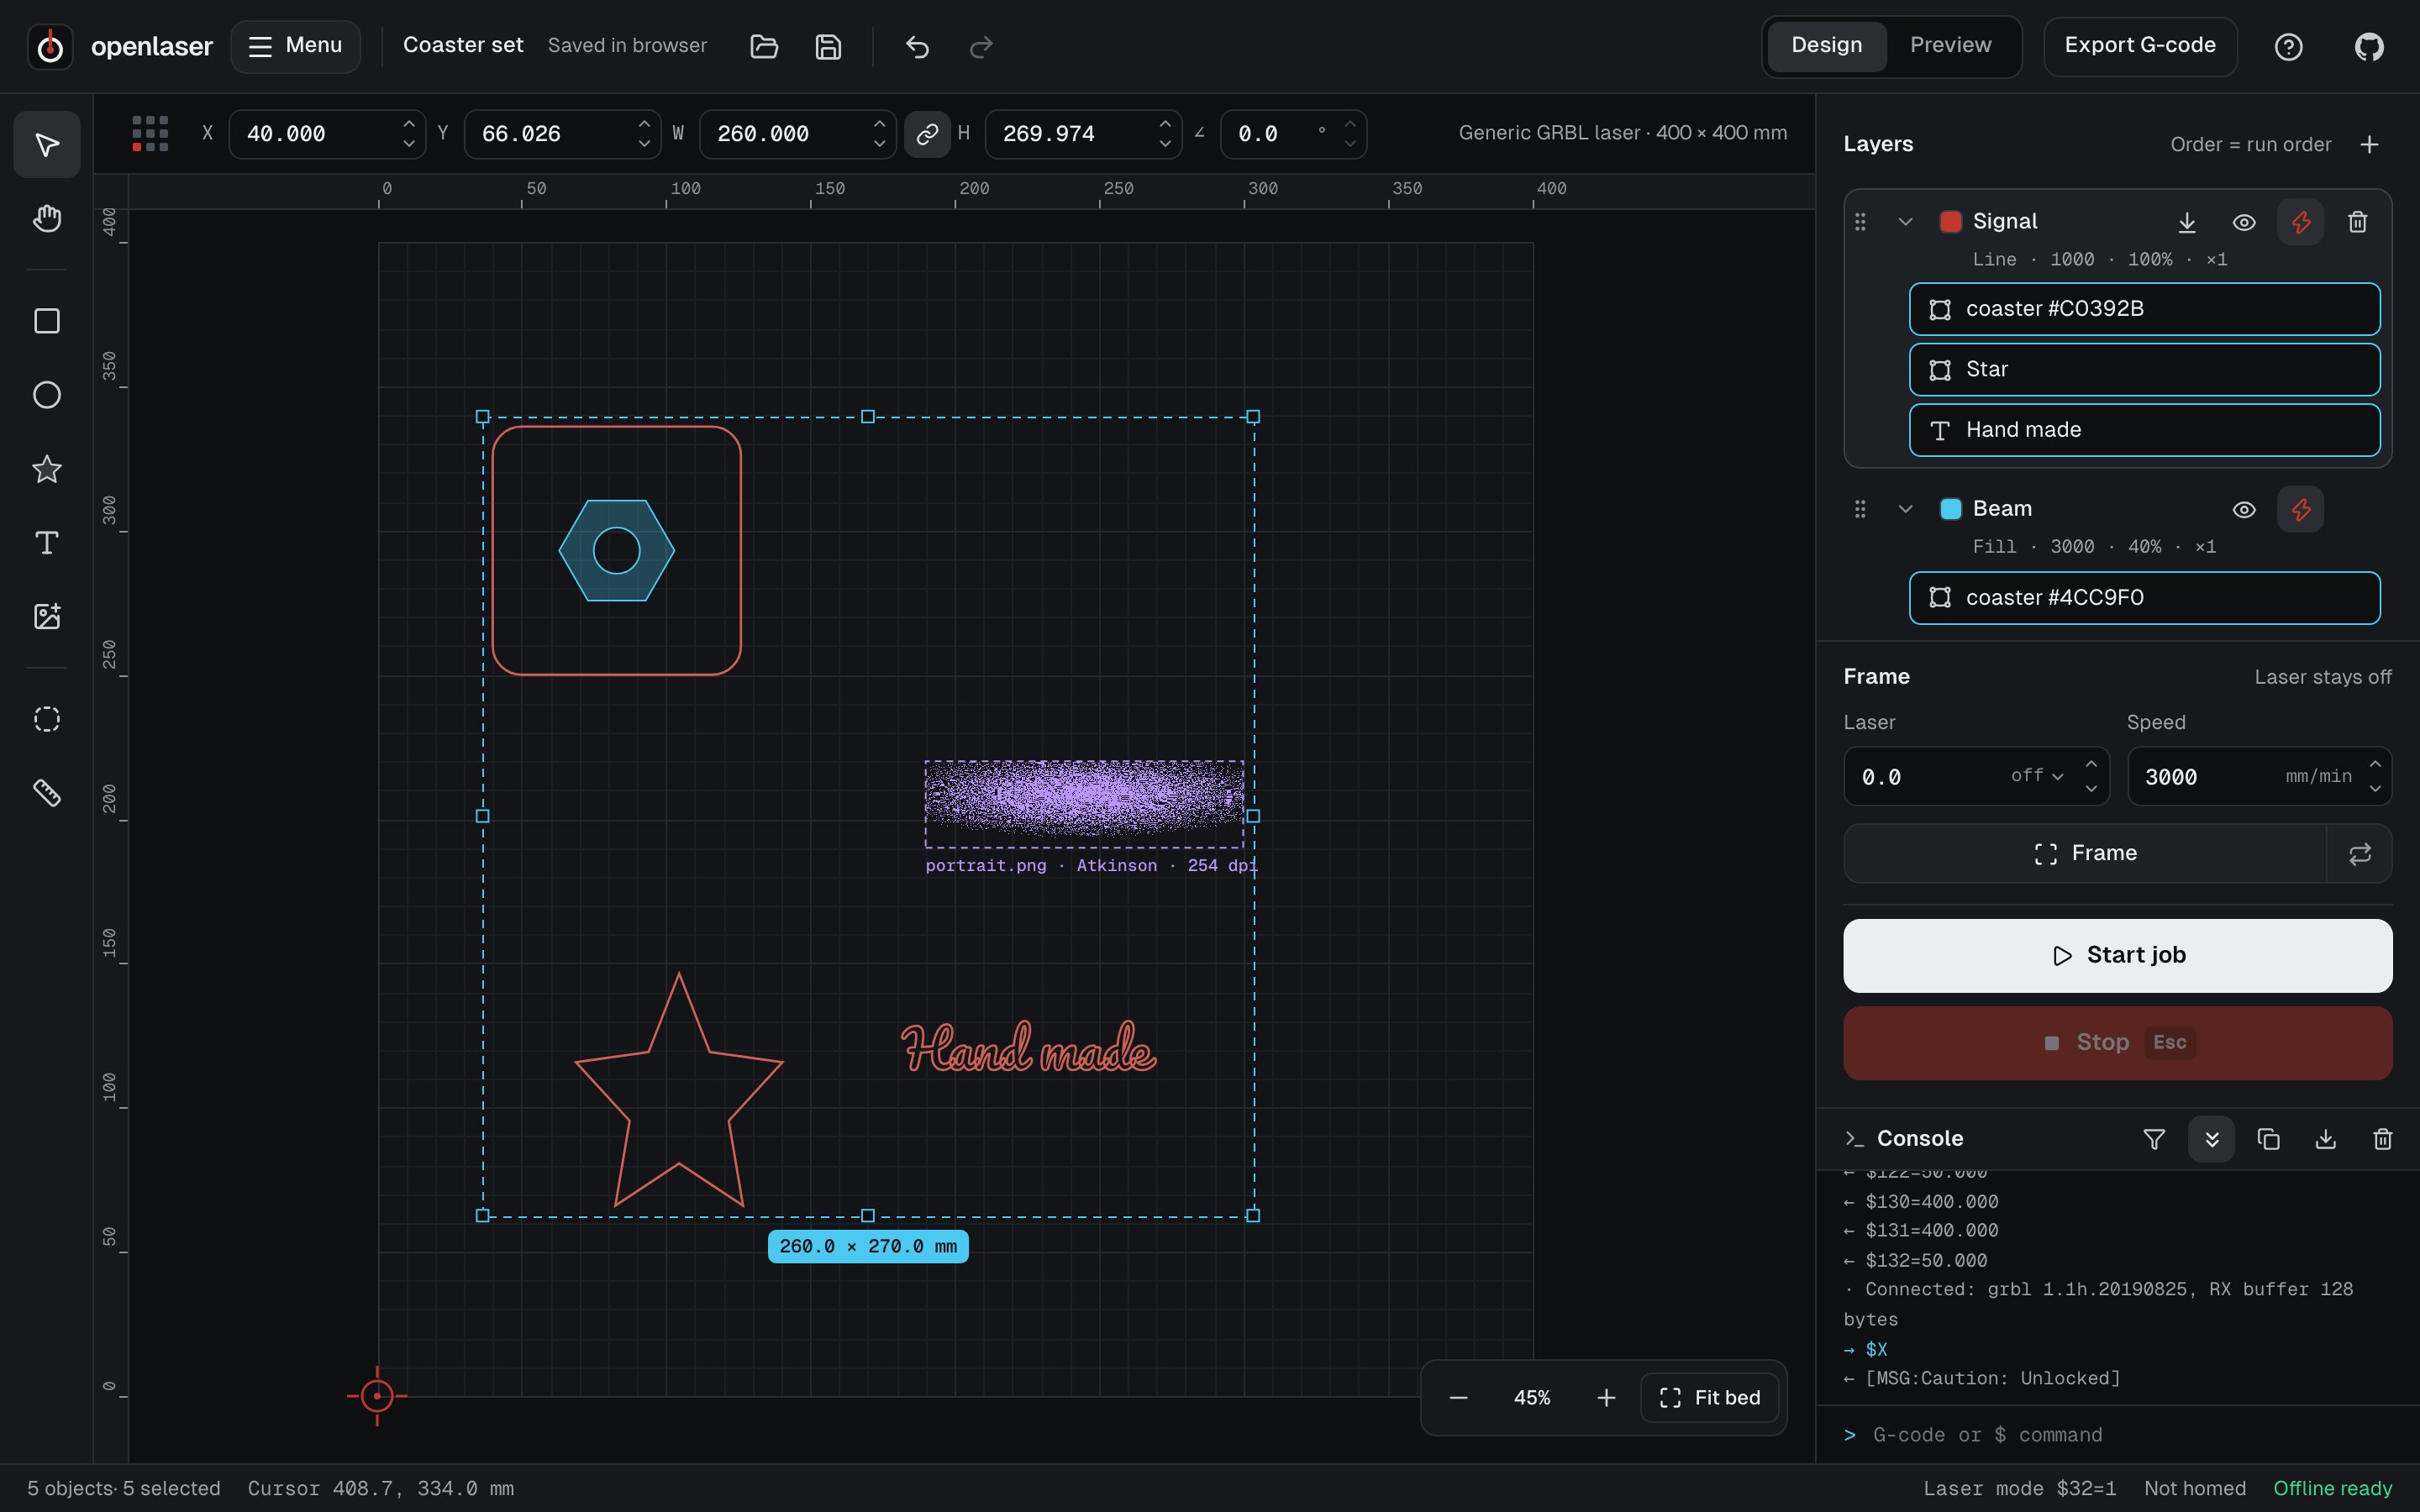Open the Menu dropdown

point(296,46)
